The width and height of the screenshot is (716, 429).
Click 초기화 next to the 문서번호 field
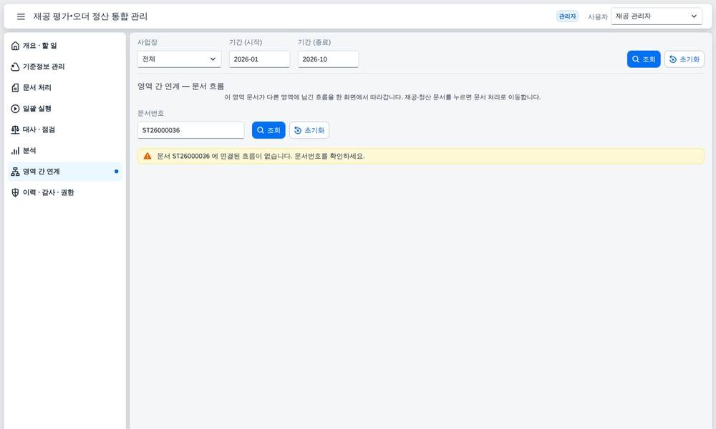309,130
